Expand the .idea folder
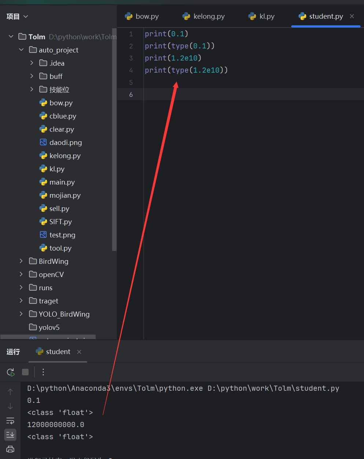Image resolution: width=364 pixels, height=459 pixels. click(32, 63)
